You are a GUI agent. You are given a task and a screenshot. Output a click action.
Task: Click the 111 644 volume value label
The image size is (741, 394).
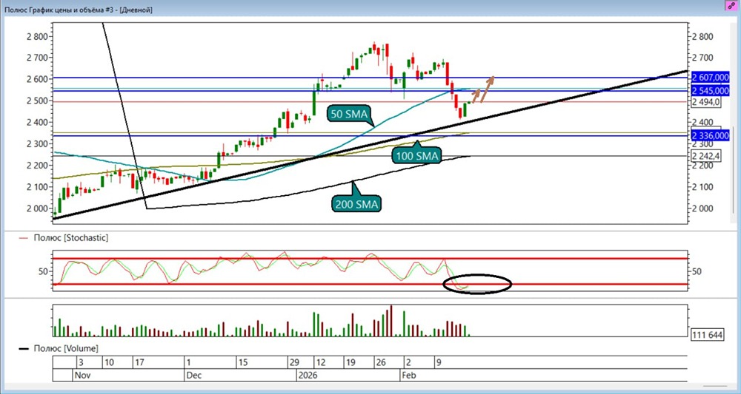coord(707,335)
